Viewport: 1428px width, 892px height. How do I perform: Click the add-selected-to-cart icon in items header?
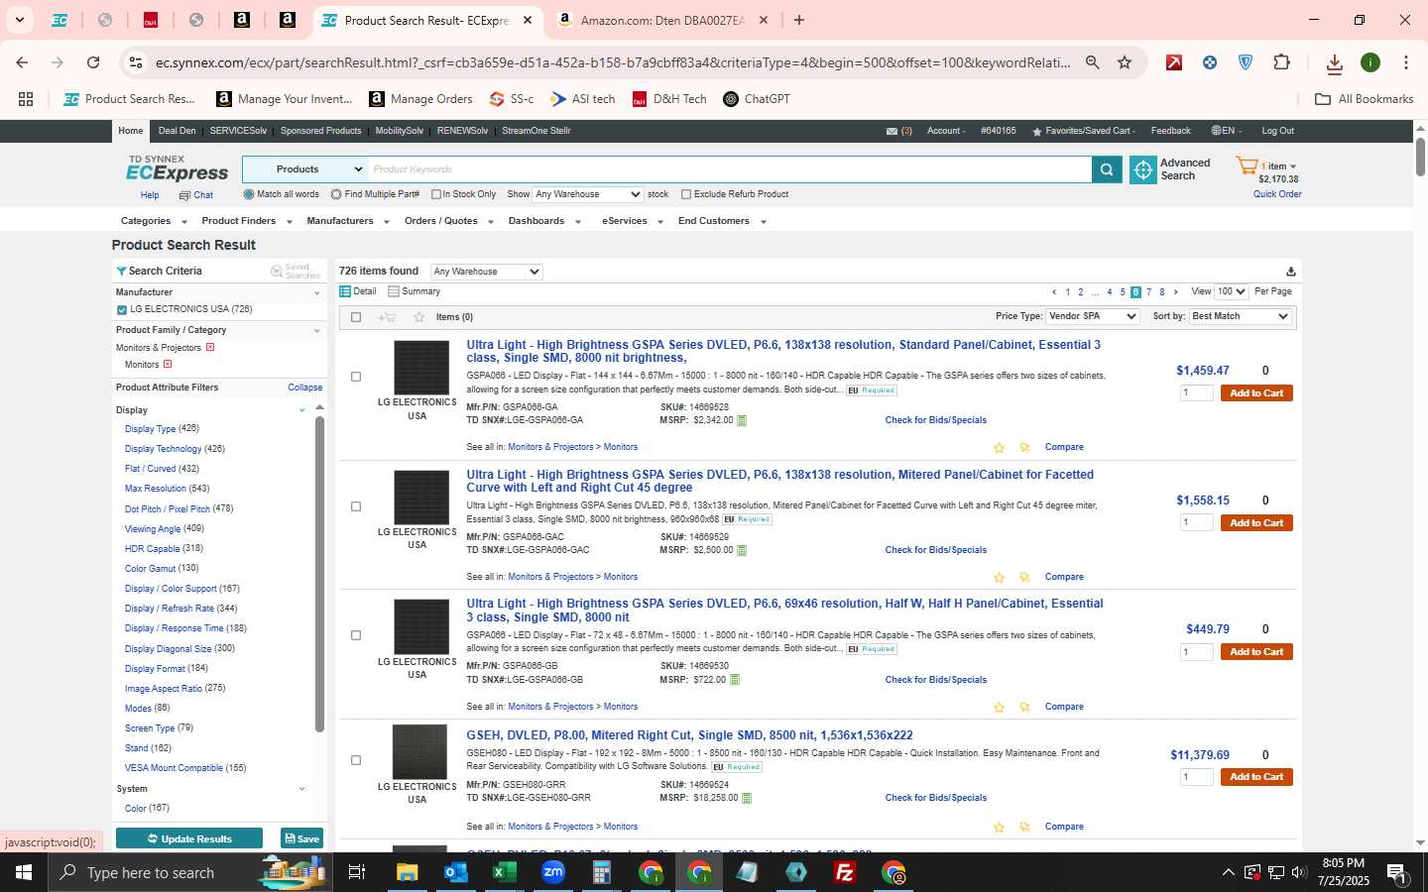tap(387, 317)
